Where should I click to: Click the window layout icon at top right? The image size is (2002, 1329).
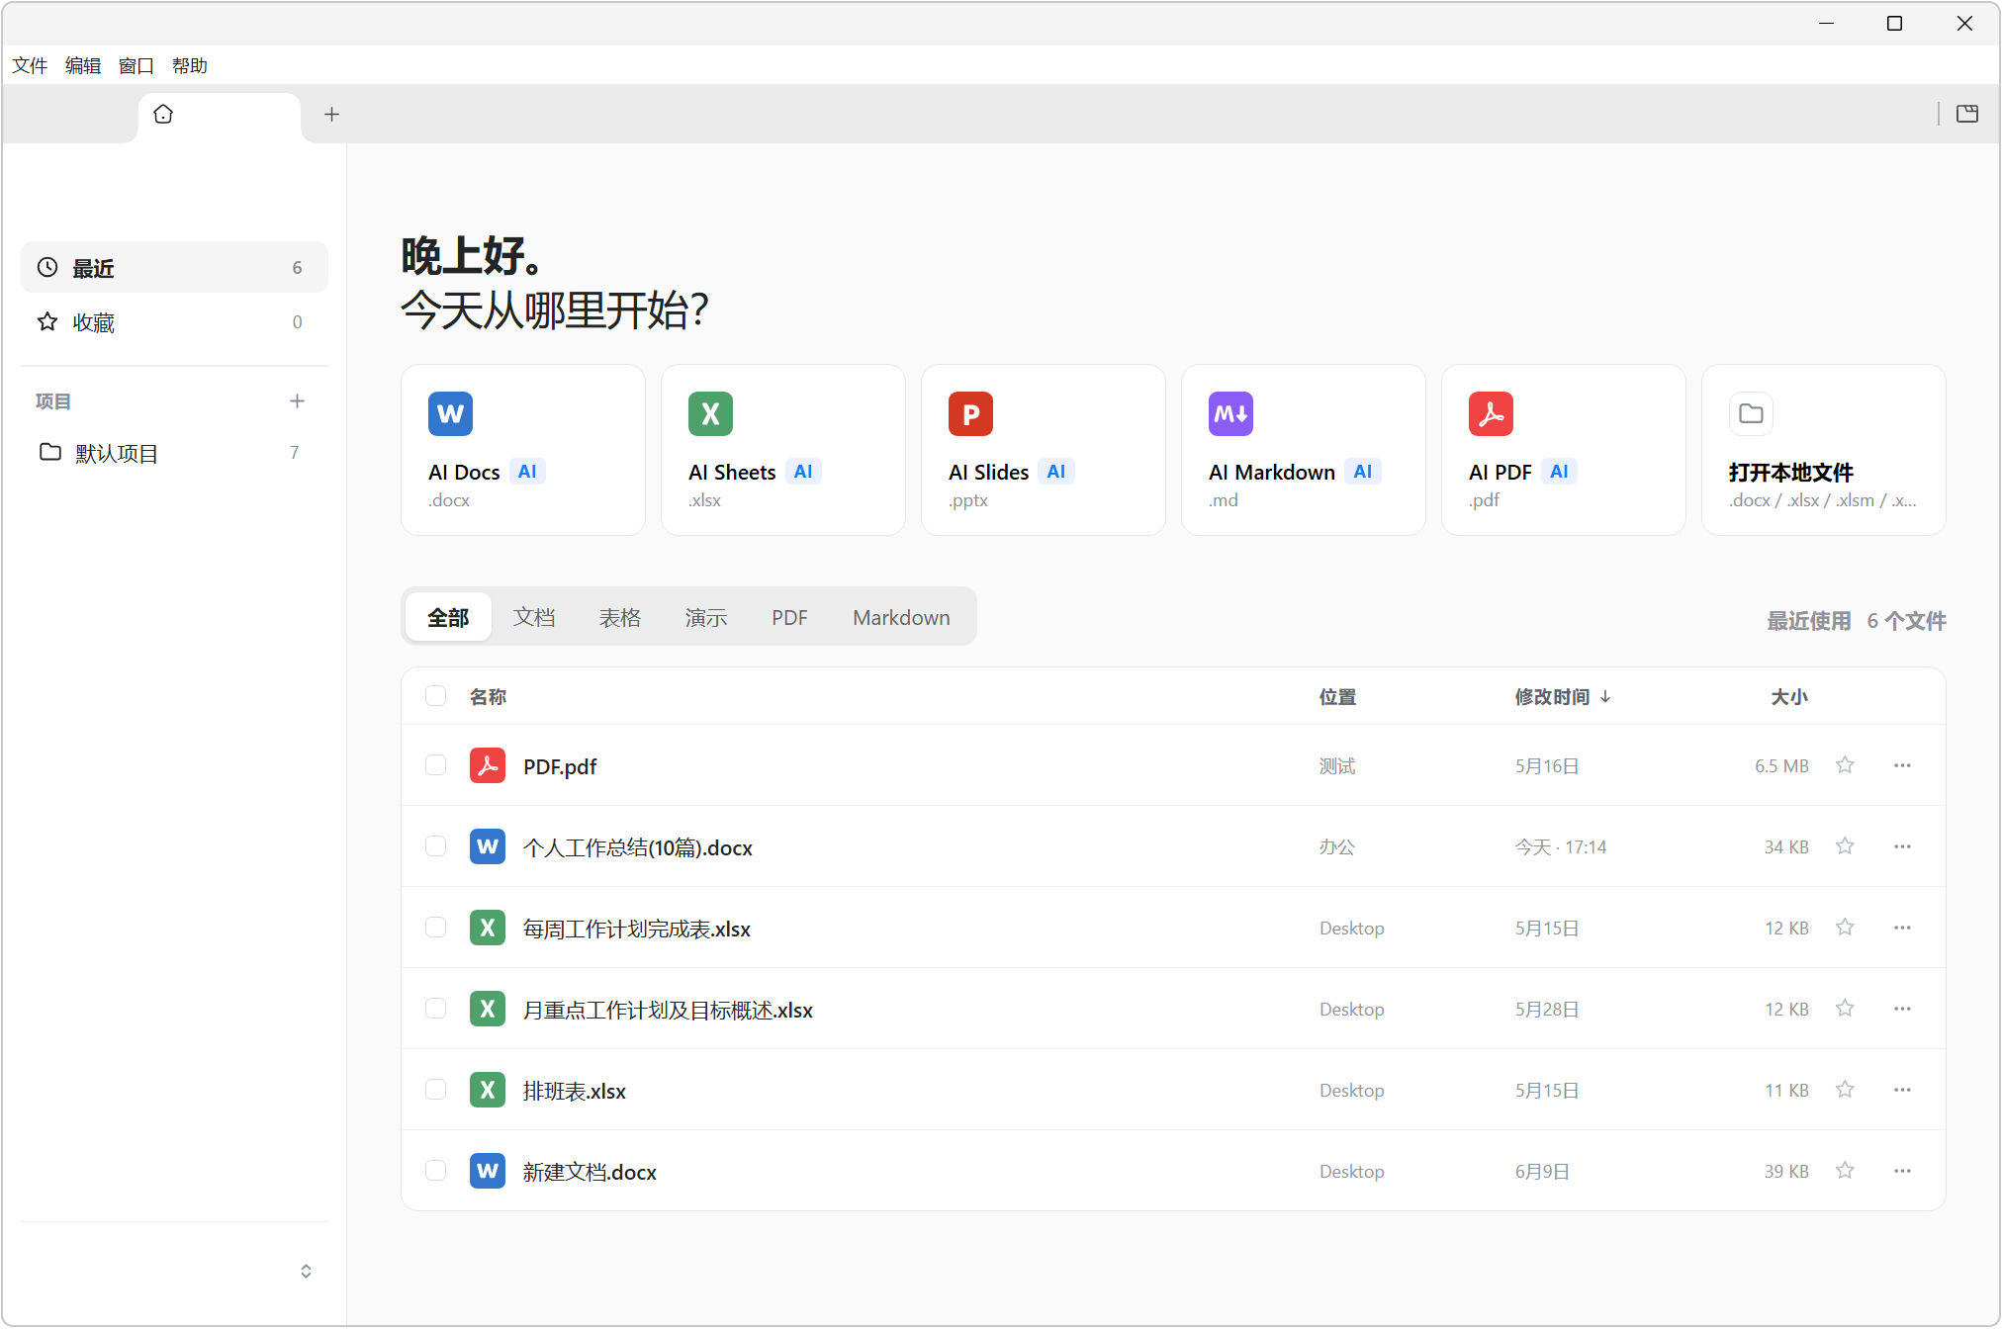(x=1967, y=114)
